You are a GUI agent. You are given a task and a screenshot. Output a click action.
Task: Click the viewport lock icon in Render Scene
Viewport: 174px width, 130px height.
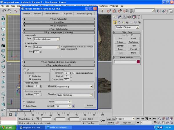coord(73,106)
